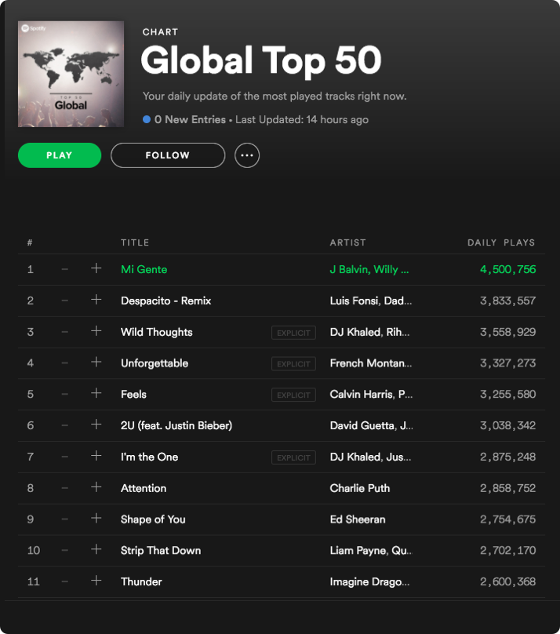Open artist DJ Khaled, Rih...
Viewport: 560px width, 634px height.
369,332
